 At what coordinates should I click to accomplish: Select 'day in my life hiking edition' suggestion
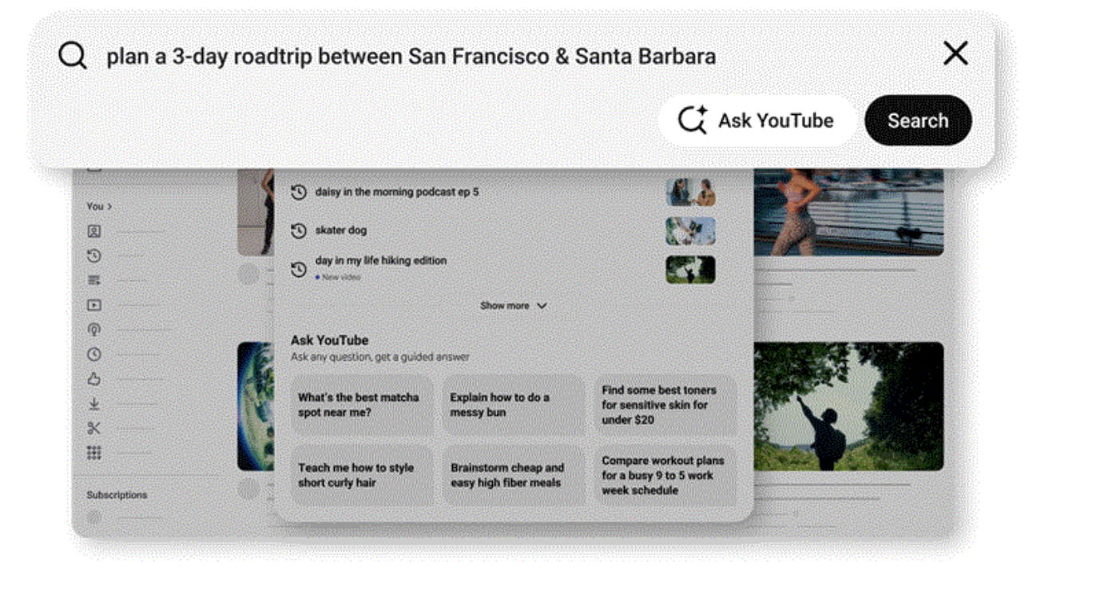(381, 260)
